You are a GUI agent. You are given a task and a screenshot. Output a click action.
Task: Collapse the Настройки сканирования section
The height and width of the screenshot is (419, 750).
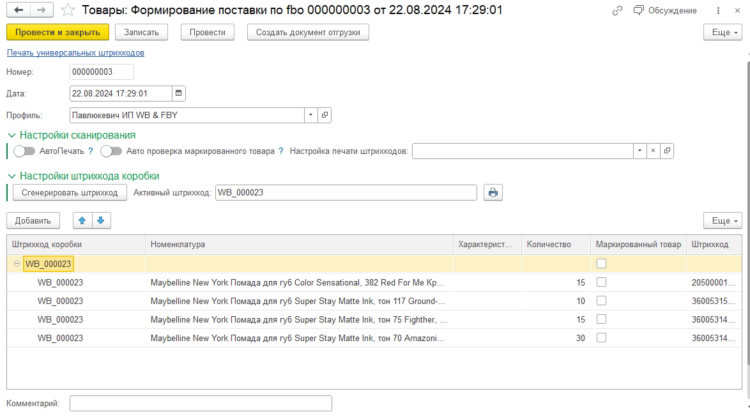12,135
